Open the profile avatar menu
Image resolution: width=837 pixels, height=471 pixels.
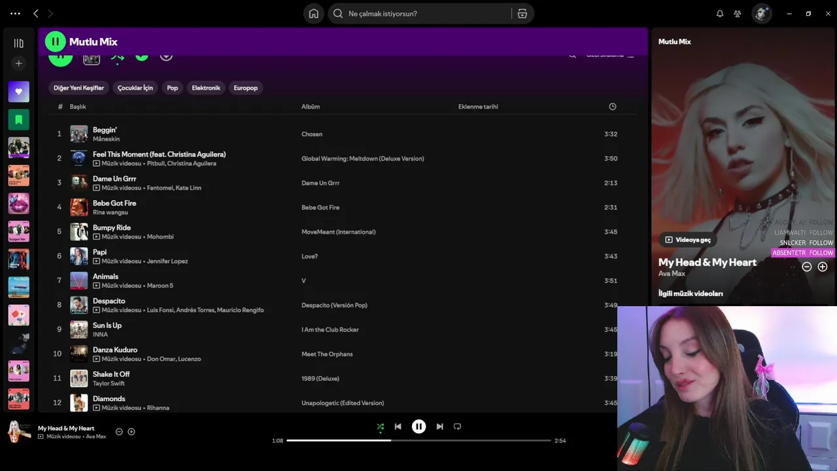(x=761, y=14)
